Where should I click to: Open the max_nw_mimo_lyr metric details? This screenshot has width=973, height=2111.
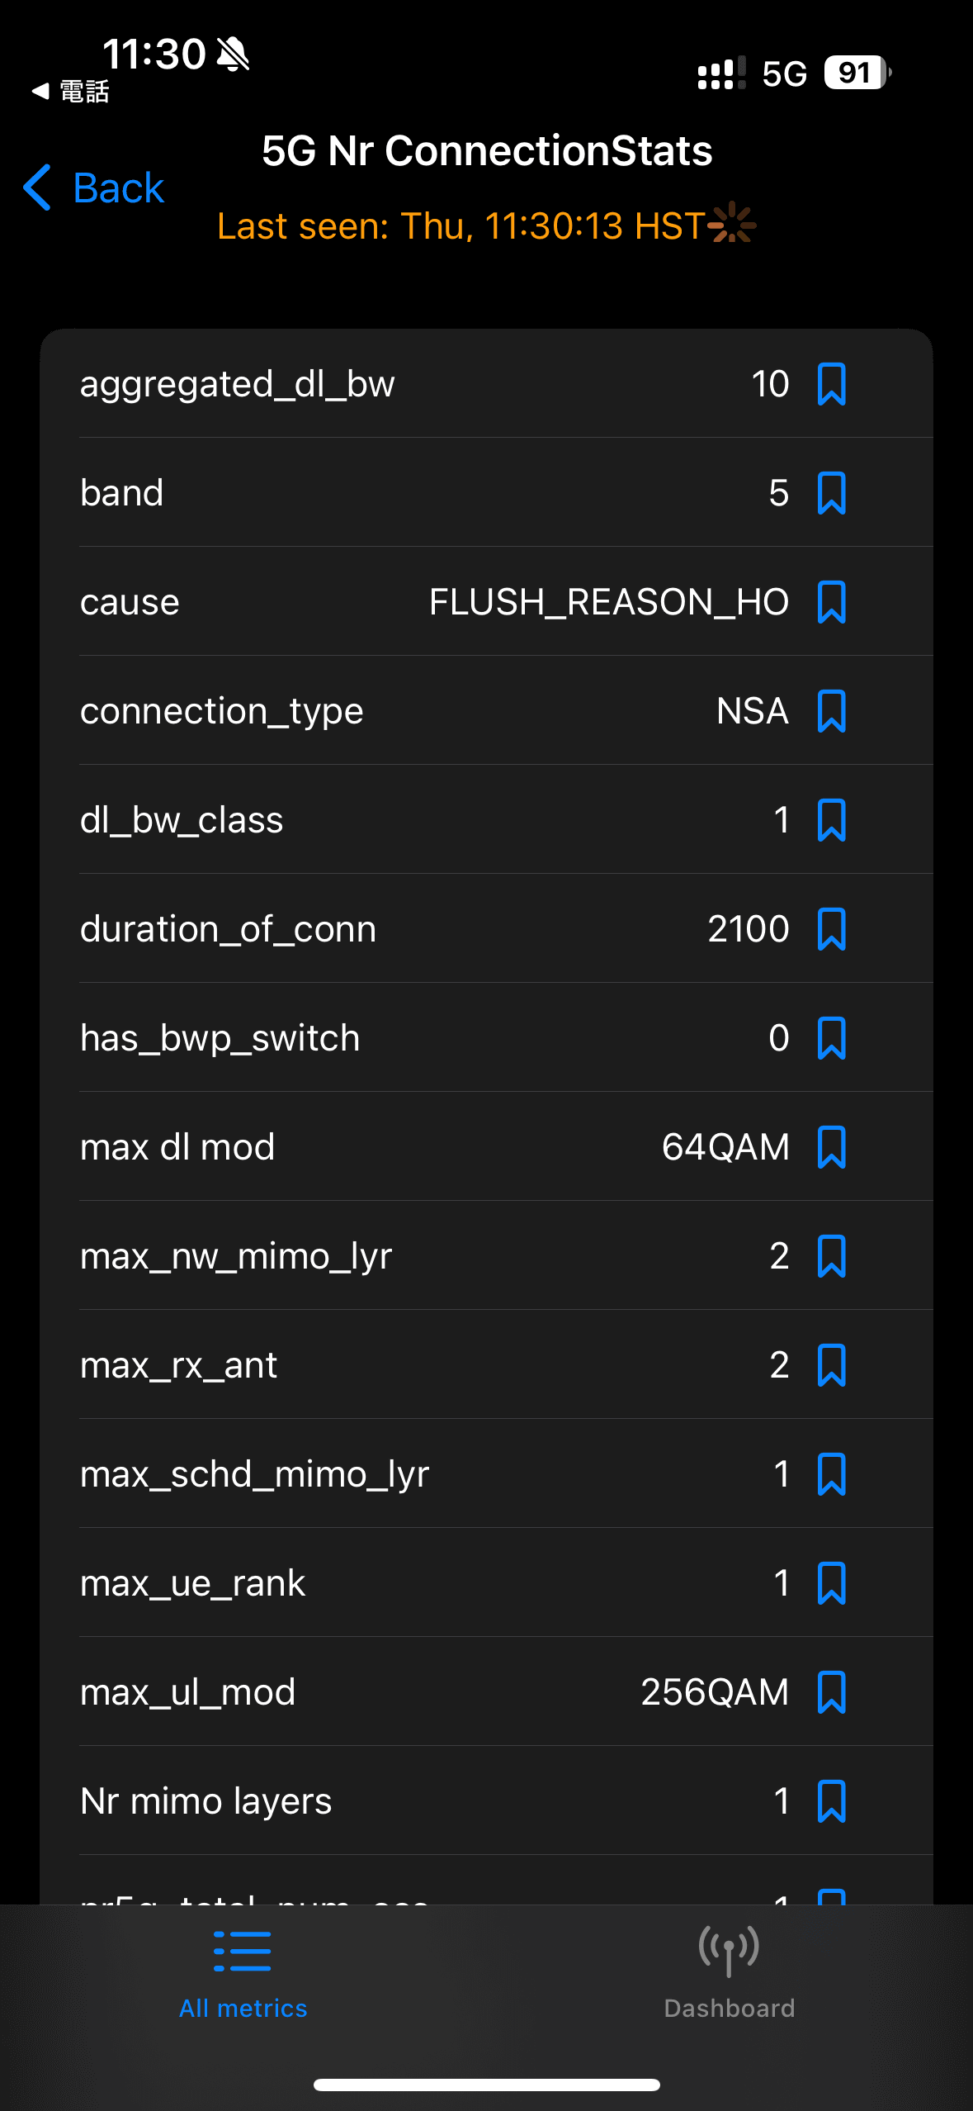point(413,1255)
